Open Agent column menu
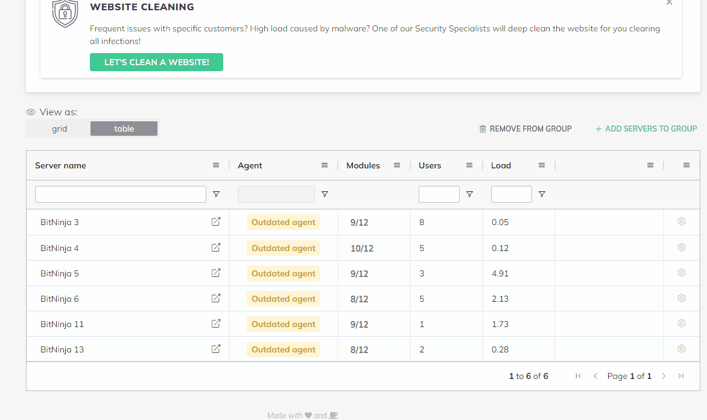This screenshot has height=420, width=707. coord(324,165)
